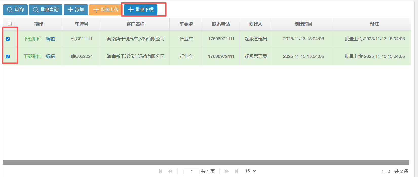Open the page size dropdown showing 15
This screenshot has width=418, height=177.
pos(251,171)
